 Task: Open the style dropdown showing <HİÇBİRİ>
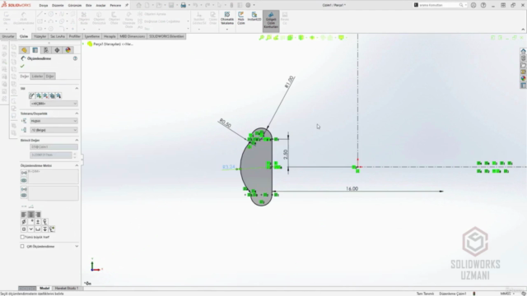pos(54,104)
